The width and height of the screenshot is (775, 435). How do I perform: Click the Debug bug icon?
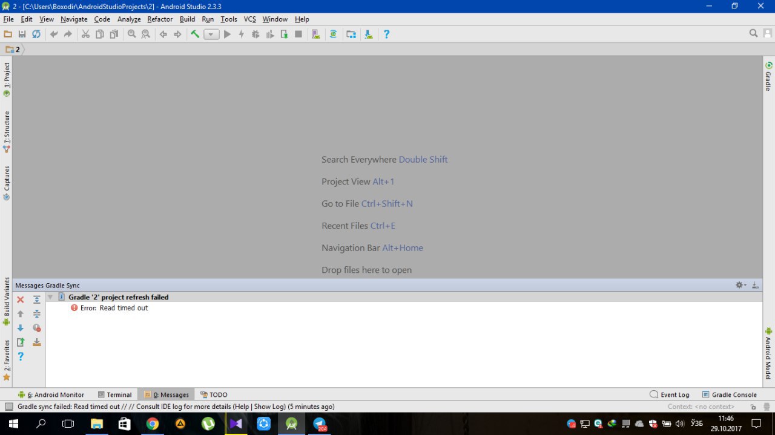pyautogui.click(x=255, y=34)
